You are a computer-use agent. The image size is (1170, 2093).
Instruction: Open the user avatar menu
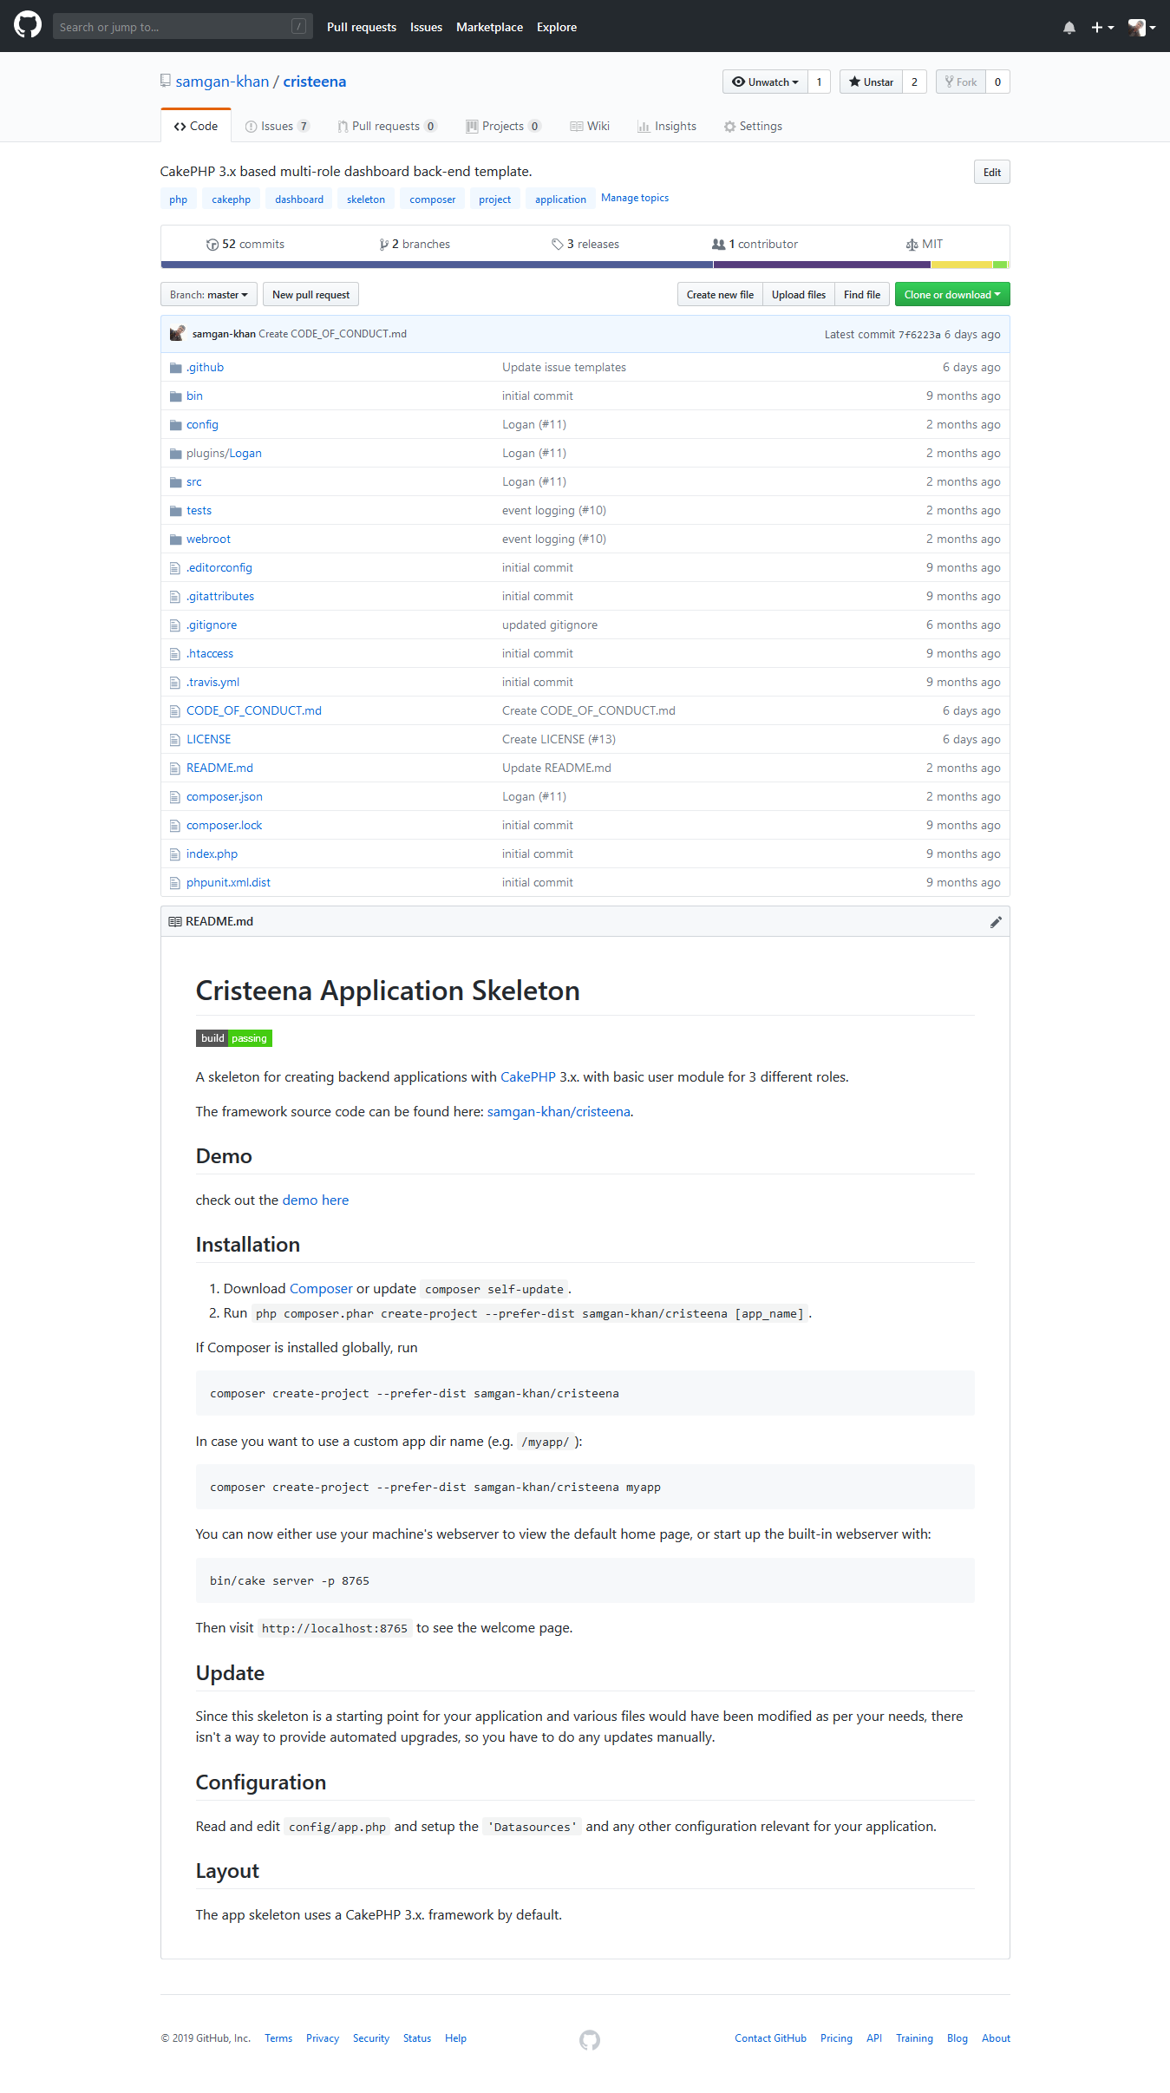[1141, 28]
